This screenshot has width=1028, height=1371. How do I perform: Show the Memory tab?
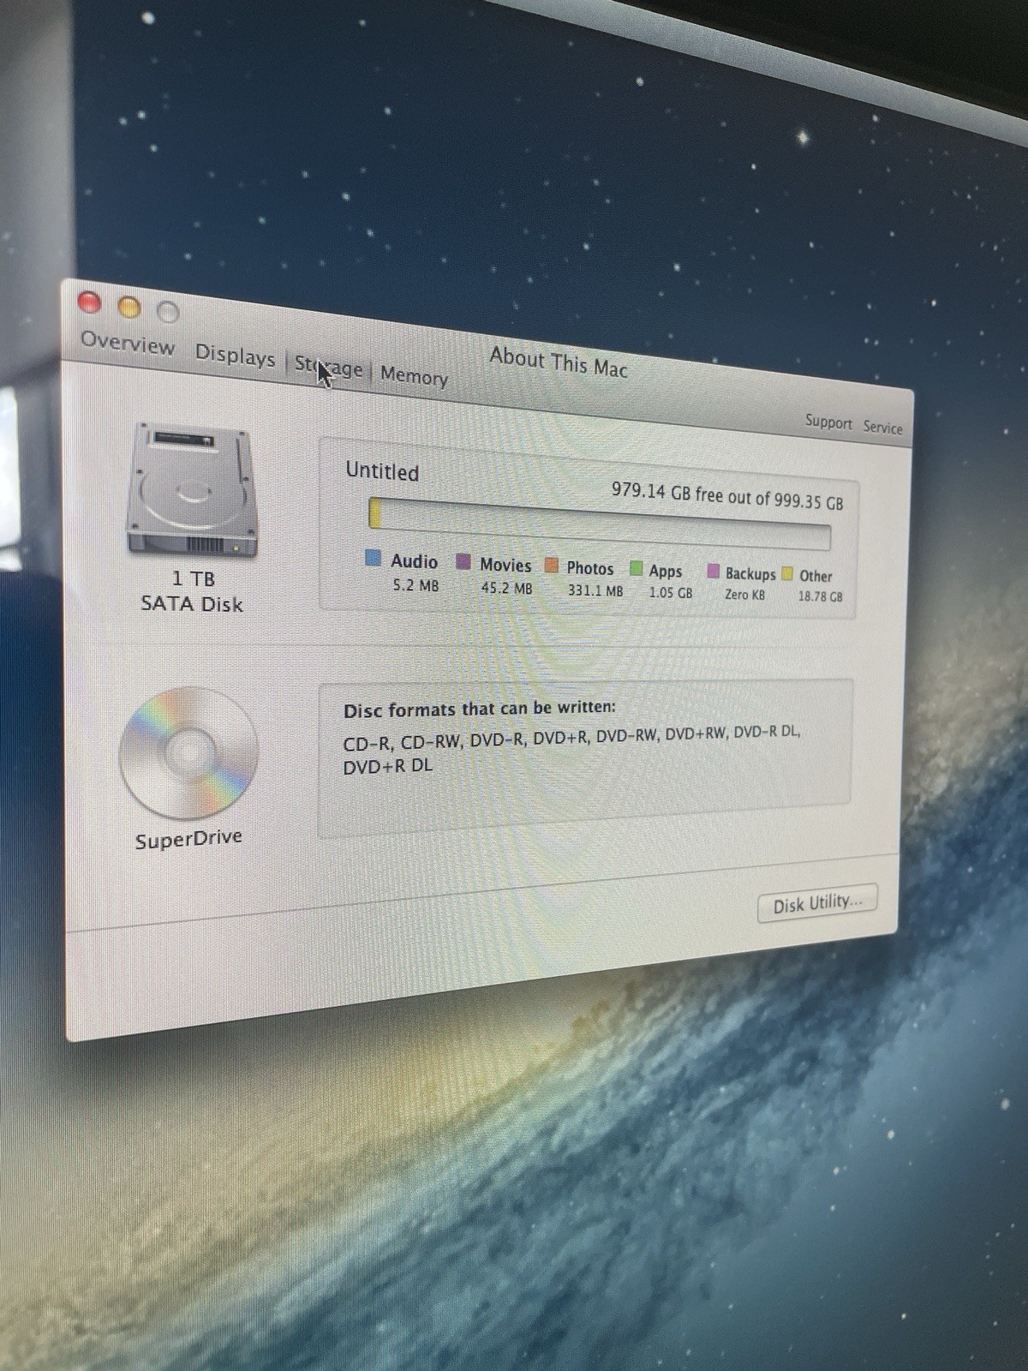coord(414,375)
